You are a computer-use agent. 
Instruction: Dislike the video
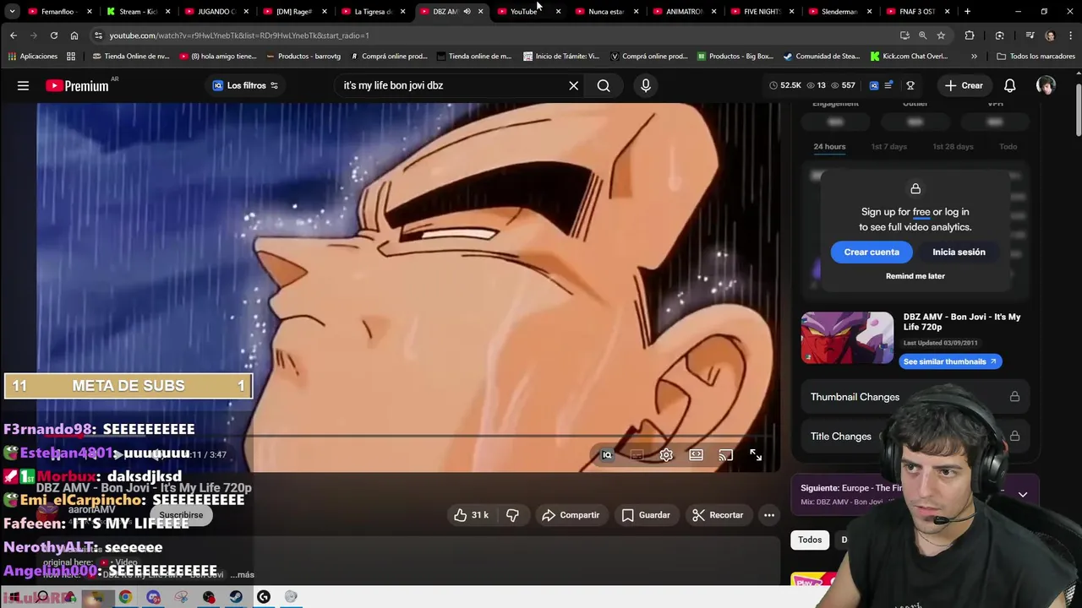click(512, 515)
